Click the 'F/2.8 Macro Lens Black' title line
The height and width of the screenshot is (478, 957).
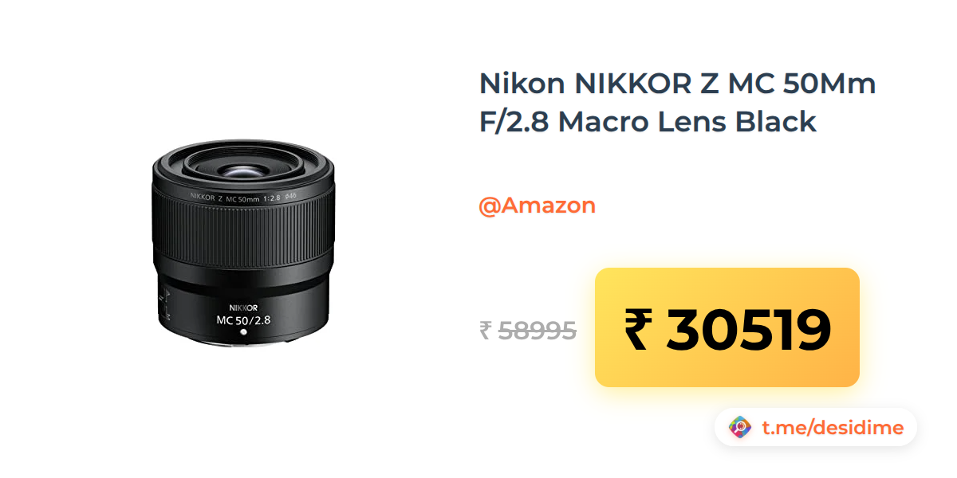pos(648,121)
